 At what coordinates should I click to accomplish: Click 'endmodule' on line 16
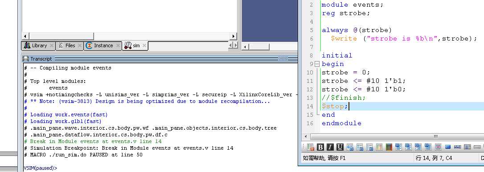[x=341, y=123]
